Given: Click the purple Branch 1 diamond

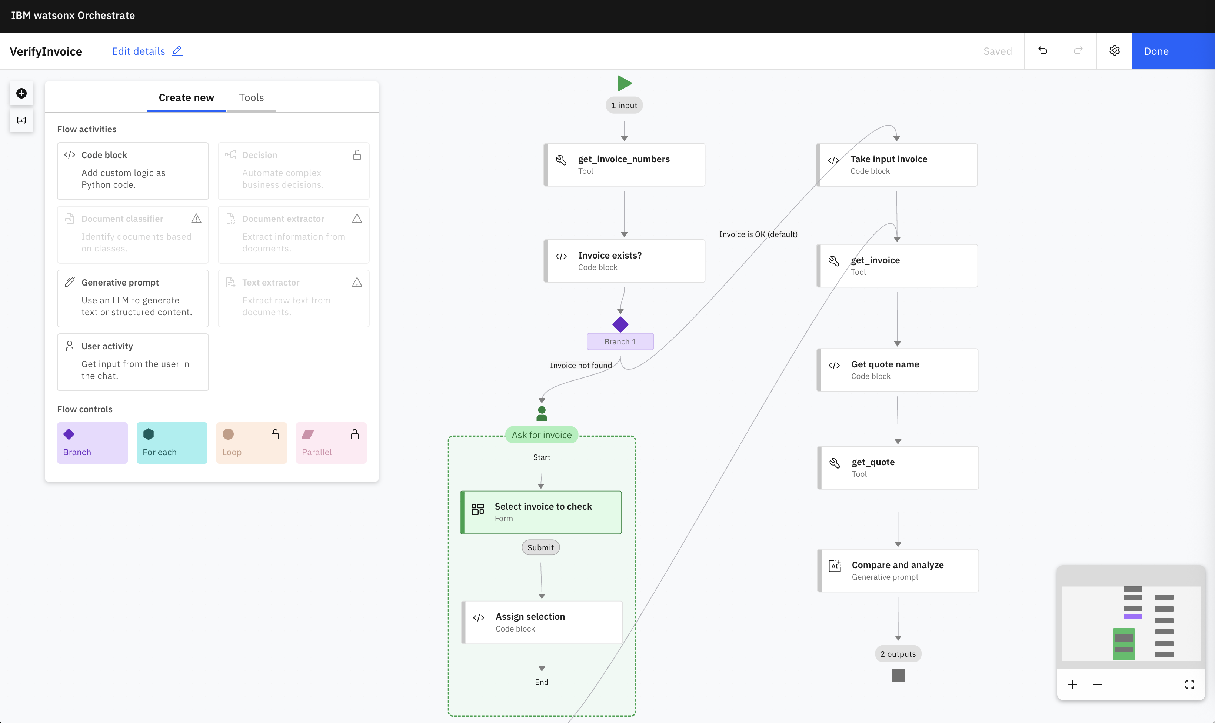Looking at the screenshot, I should pyautogui.click(x=620, y=324).
